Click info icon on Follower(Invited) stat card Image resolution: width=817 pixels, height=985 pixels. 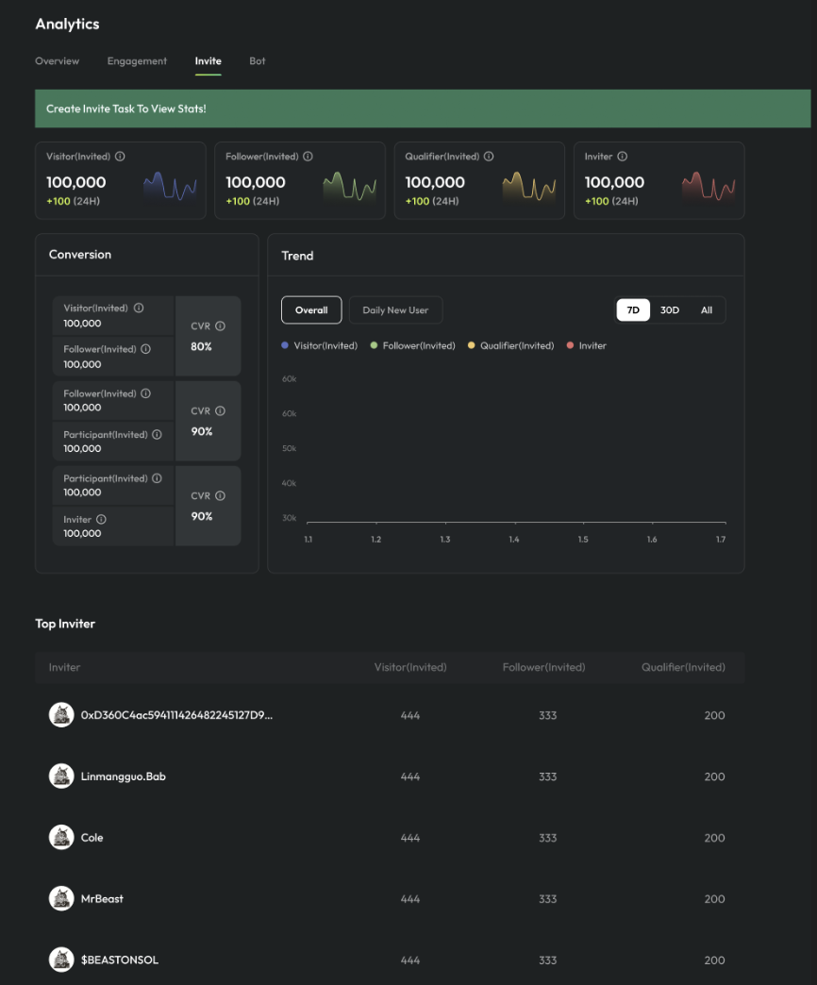click(x=308, y=157)
